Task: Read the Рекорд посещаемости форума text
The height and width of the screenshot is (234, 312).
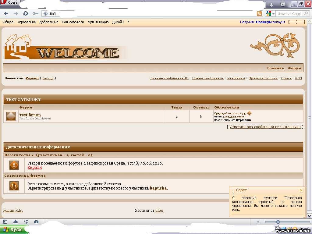Action: [x=95, y=163]
